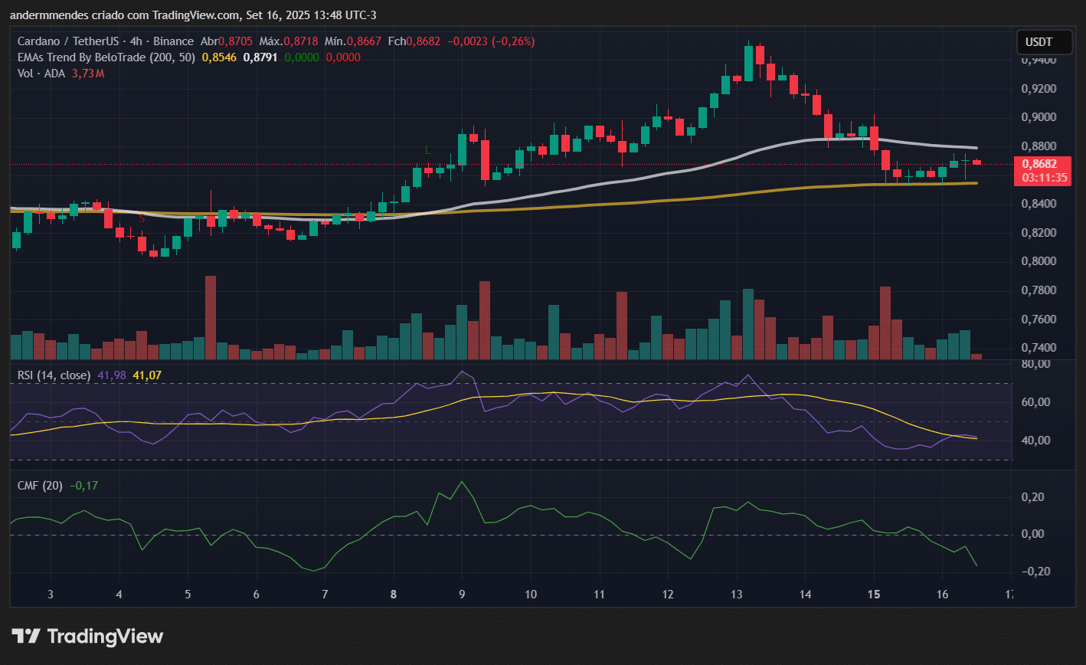Select the CMF (20) indicator label

(40, 485)
